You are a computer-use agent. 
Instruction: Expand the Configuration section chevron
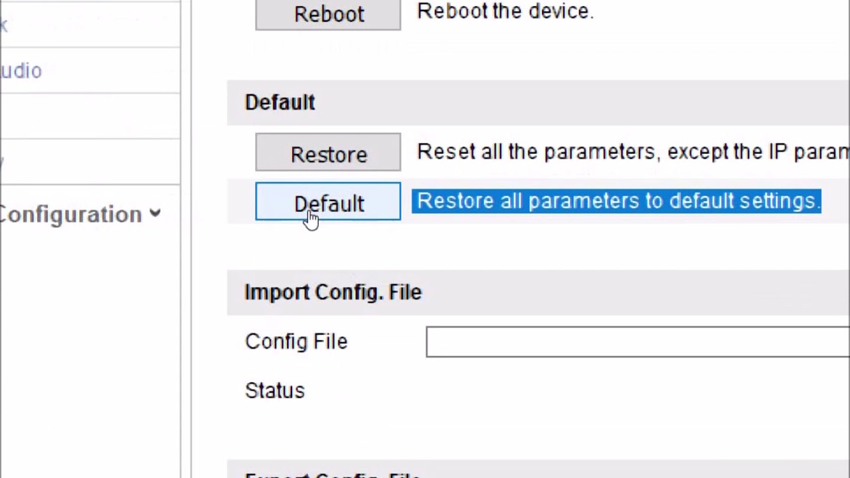[x=155, y=214]
